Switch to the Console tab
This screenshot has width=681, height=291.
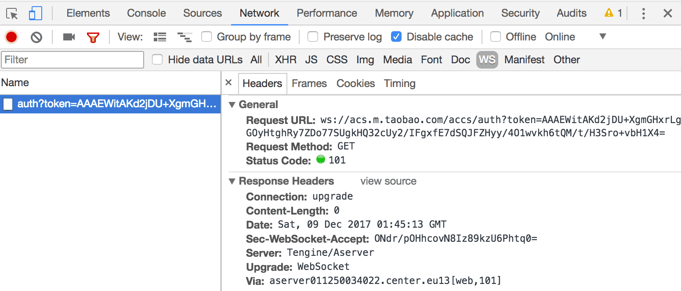(x=146, y=13)
